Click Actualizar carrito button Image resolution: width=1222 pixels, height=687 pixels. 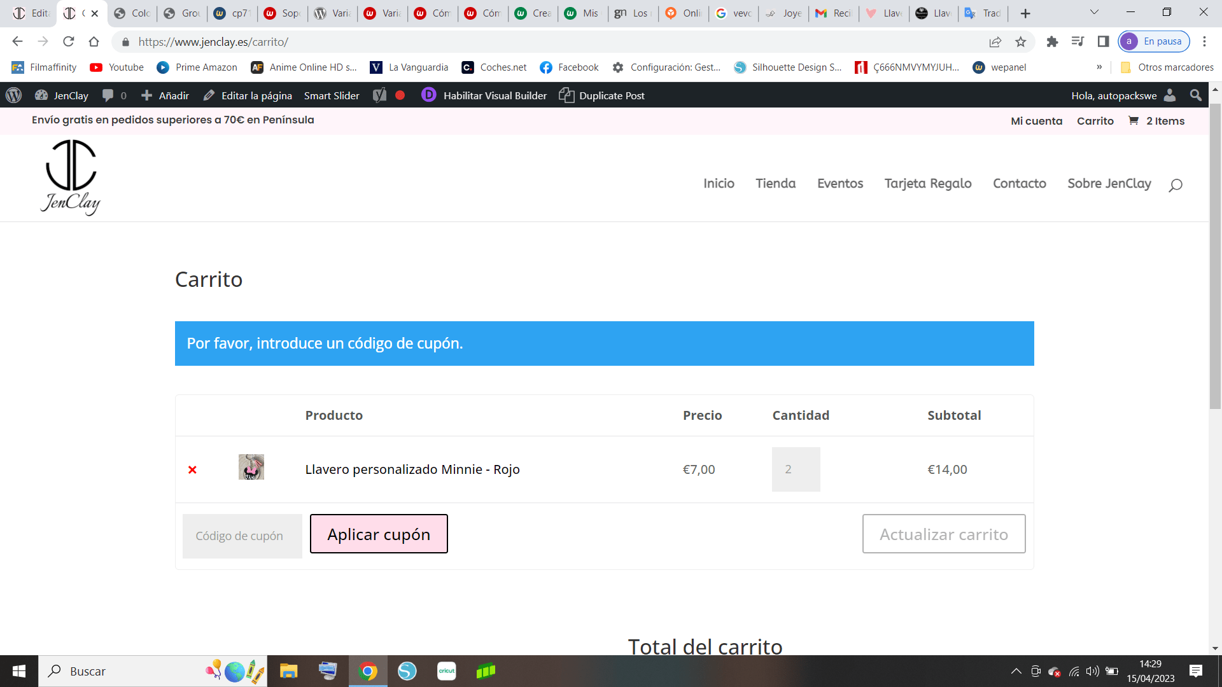pos(944,534)
